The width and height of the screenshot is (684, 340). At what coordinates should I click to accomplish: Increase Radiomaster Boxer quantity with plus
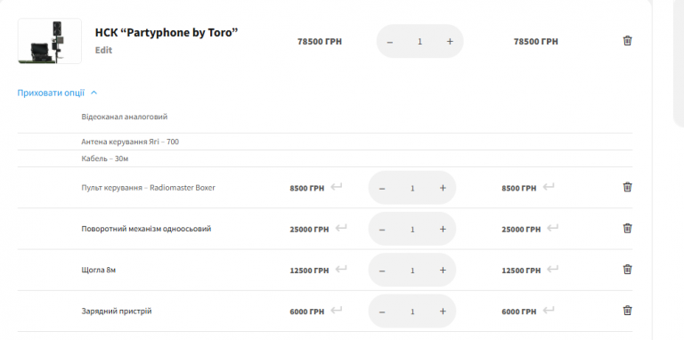click(x=443, y=188)
